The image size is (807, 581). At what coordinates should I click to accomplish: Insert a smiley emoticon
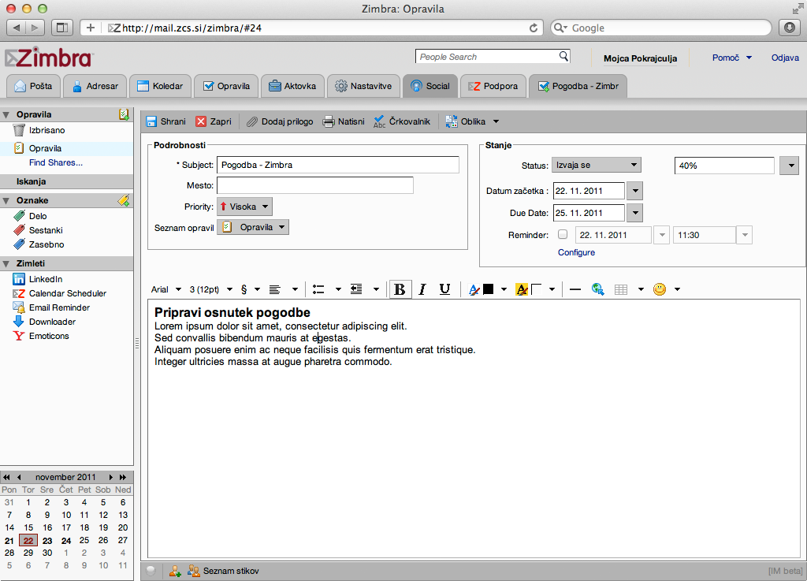click(x=660, y=289)
